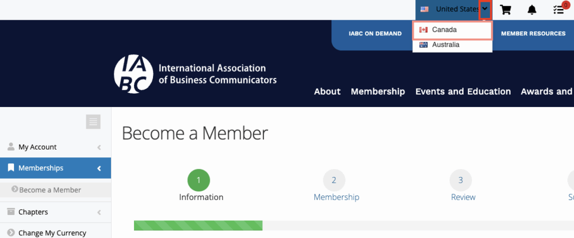Open the Member Resources link
Image resolution: width=574 pixels, height=238 pixels.
coord(533,34)
